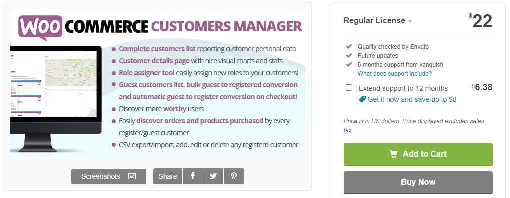Click checkmark beside 6 months support
Image resolution: width=510 pixels, height=198 pixels.
(349, 64)
